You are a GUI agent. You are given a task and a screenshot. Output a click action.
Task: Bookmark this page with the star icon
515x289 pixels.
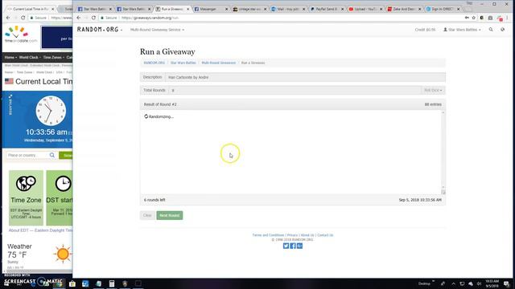[474, 18]
